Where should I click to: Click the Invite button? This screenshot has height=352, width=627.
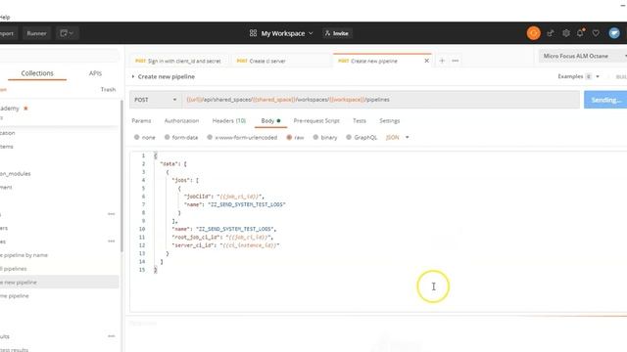[x=337, y=33]
